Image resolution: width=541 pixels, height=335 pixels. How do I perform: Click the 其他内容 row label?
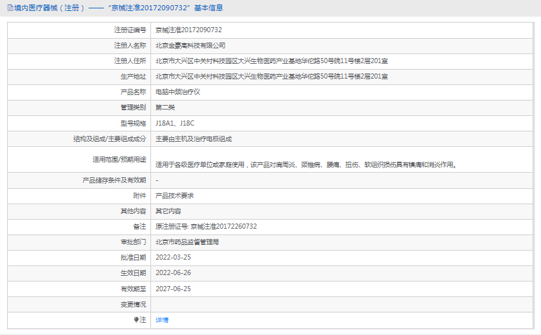click(133, 211)
